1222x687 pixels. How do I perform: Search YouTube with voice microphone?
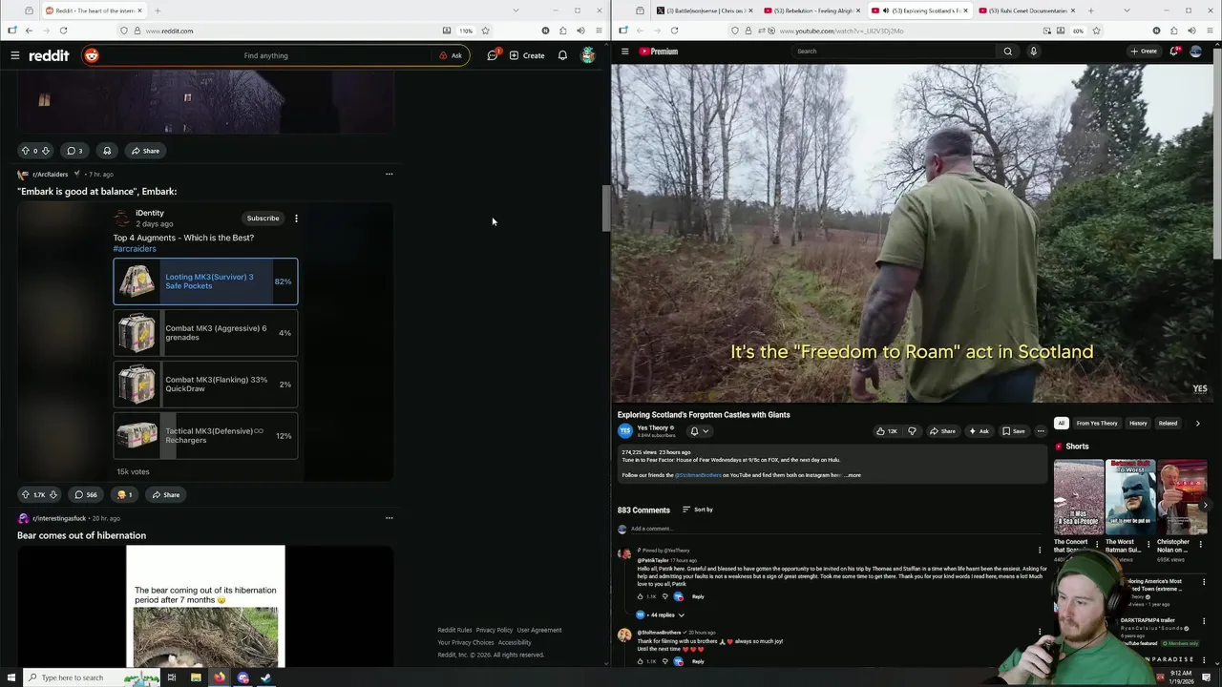(1033, 52)
